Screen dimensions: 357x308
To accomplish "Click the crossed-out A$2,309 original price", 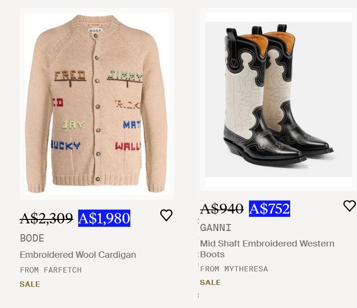I will 46,218.
